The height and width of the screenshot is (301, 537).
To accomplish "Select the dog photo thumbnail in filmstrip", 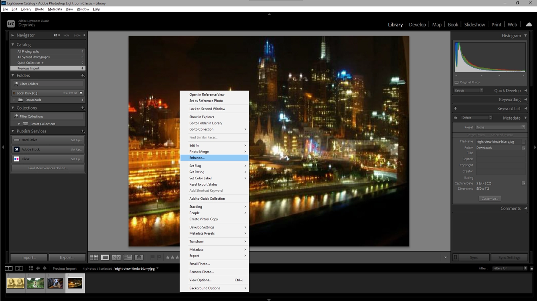I will click(x=55, y=283).
